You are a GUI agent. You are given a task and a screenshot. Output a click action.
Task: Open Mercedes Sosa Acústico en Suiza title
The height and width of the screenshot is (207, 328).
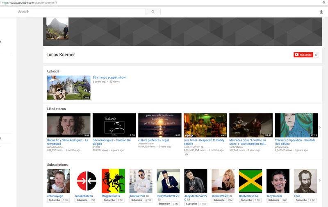[x=248, y=142]
